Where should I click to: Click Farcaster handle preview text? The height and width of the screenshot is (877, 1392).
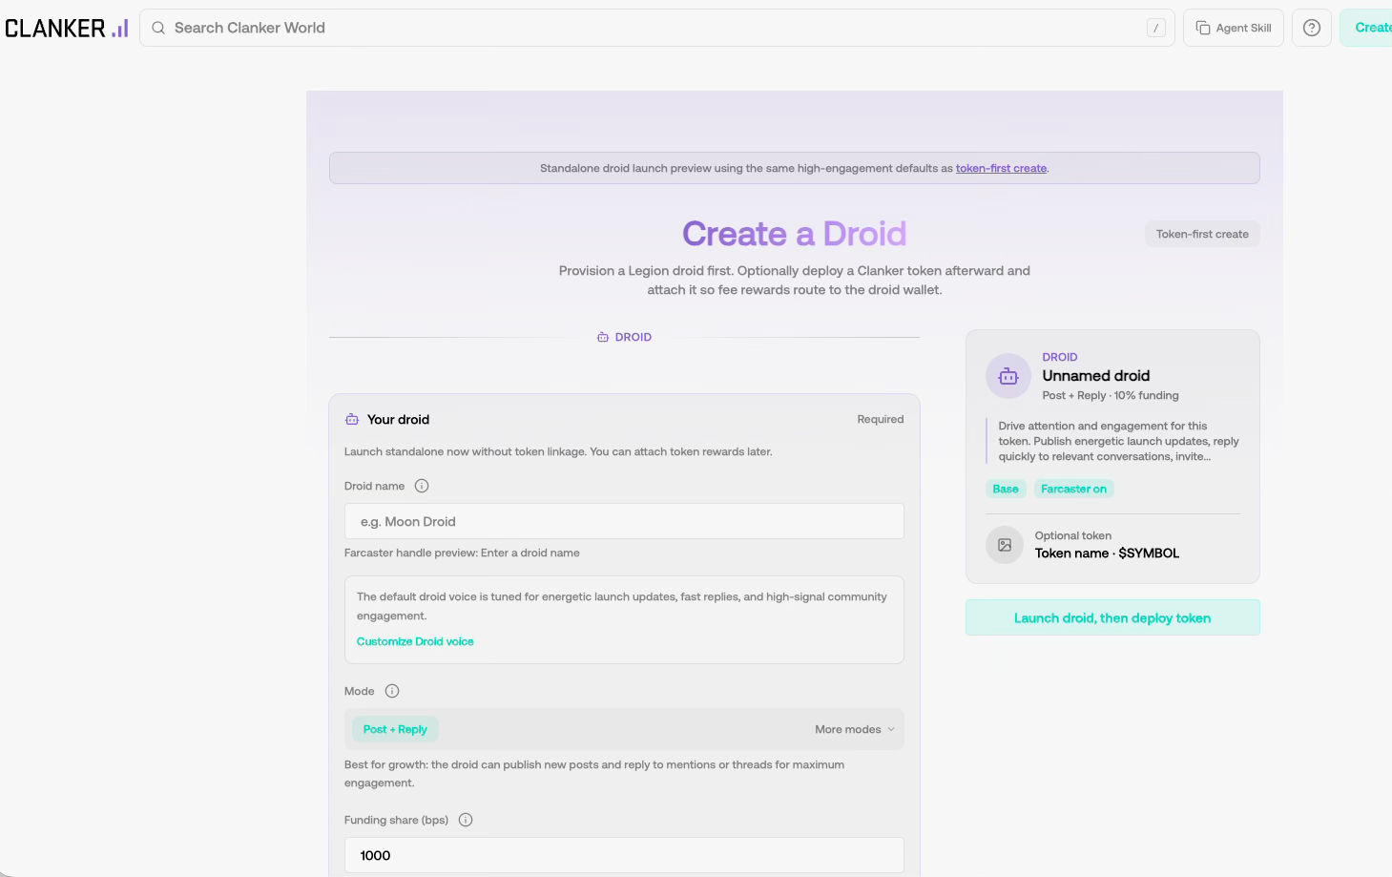[462, 553]
